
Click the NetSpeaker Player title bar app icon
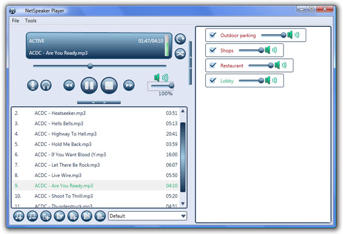click(13, 10)
